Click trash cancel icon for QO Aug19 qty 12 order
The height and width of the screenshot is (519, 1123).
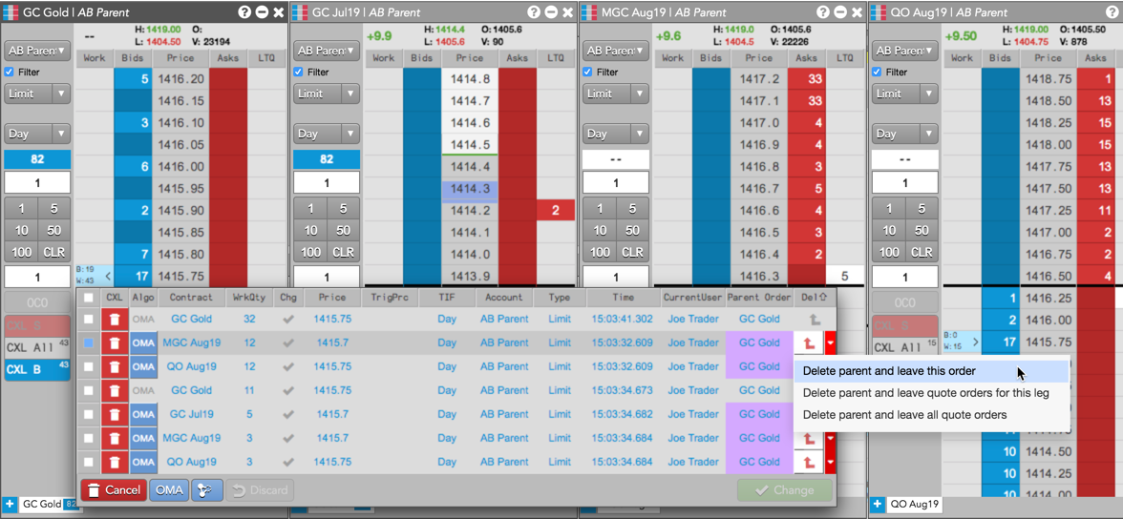tap(115, 366)
